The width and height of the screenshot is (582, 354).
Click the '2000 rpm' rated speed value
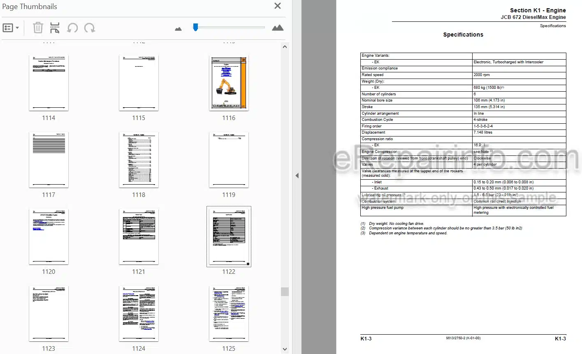tap(482, 75)
